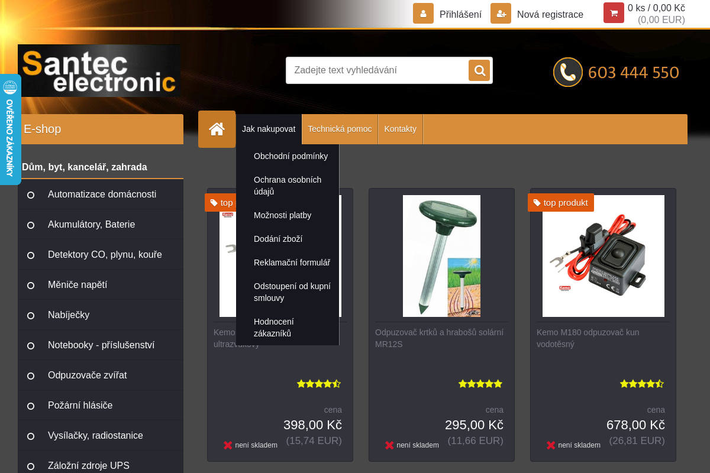Click the Dům, byt, kancelář, zahrada heading

(x=85, y=167)
